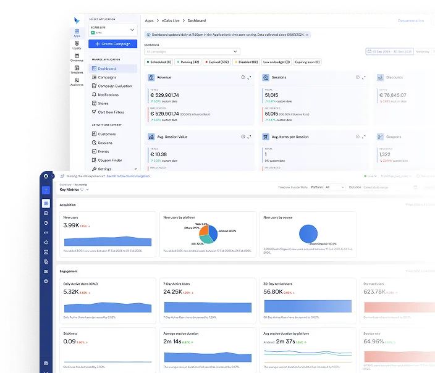Open the Audiences icon in the rail
This screenshot has height=373, width=435.
[77, 82]
